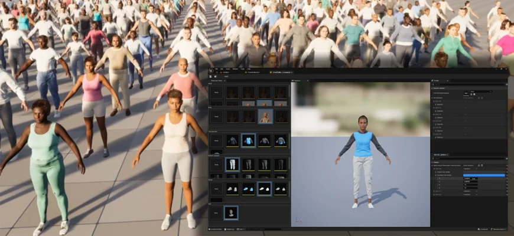Screen dimensions: 514x236
Task: Select the hair bust thumbnail
Action: 231,213
